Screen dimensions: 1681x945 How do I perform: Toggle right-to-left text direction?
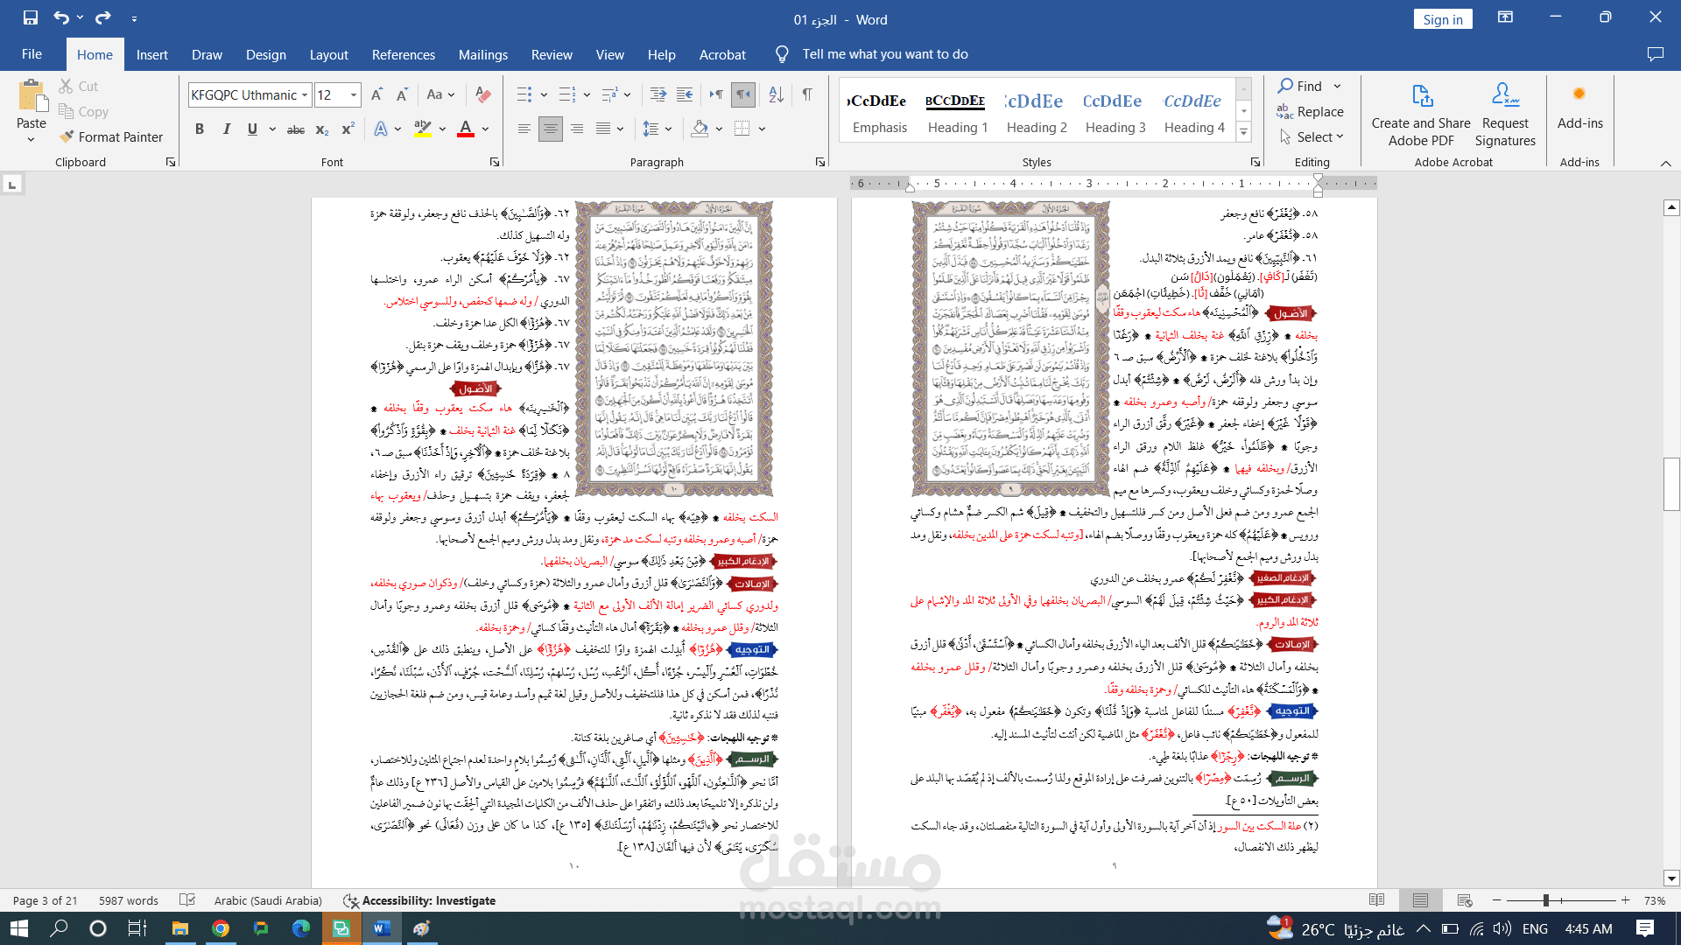(x=743, y=94)
